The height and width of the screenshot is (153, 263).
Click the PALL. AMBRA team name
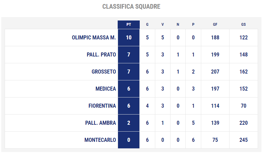[101, 123]
